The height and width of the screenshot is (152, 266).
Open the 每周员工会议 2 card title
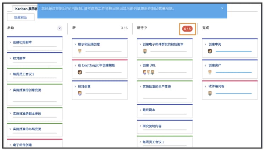pos(23,74)
